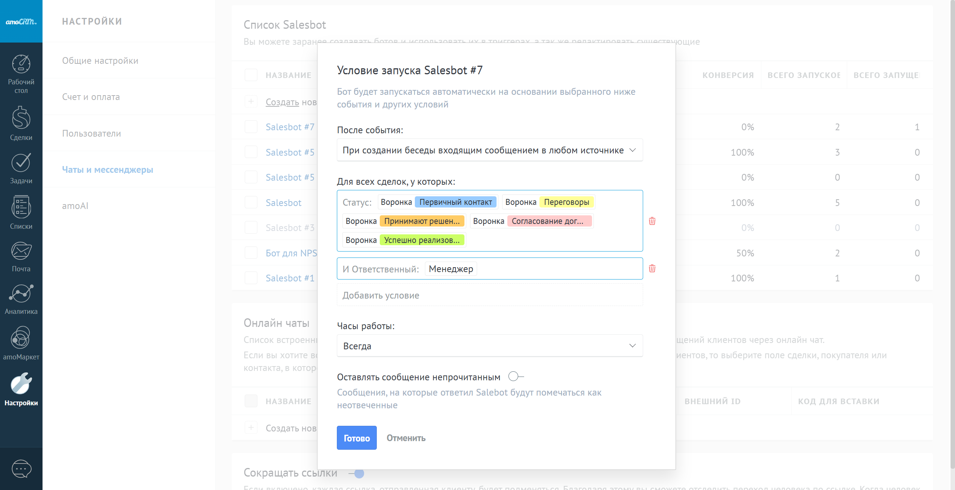Image resolution: width=955 pixels, height=490 pixels.
Task: Select Общие настройки menu item
Action: tap(100, 60)
